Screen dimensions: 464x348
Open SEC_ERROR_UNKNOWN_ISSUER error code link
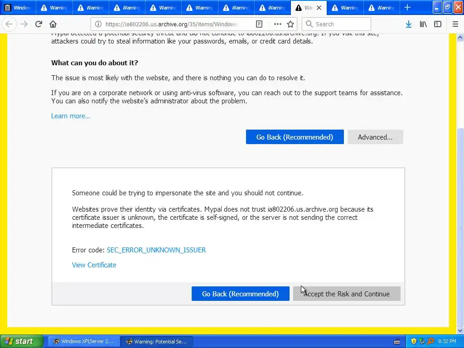pos(156,250)
